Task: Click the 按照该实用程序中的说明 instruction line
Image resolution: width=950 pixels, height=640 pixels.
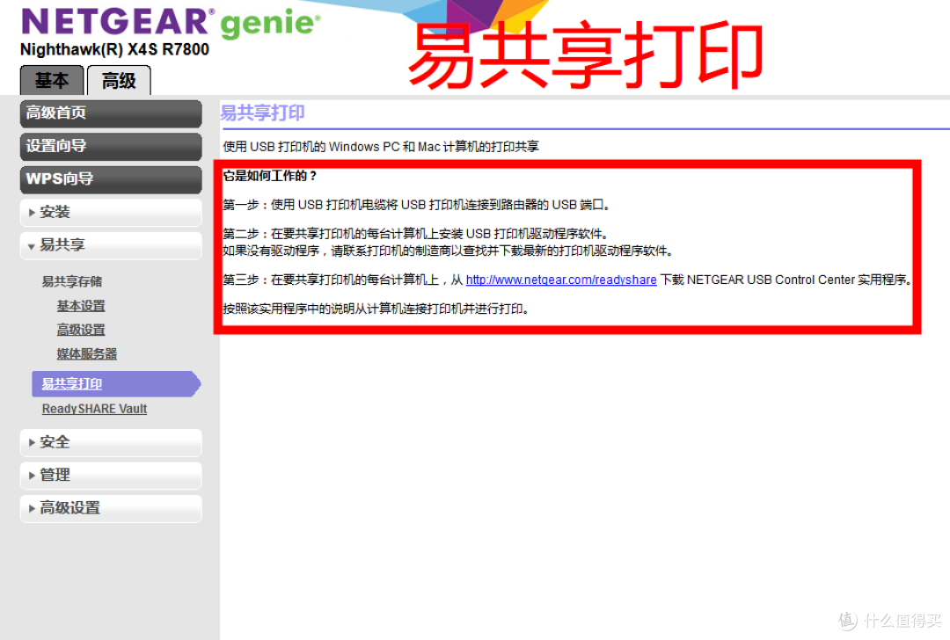Action: tap(376, 309)
